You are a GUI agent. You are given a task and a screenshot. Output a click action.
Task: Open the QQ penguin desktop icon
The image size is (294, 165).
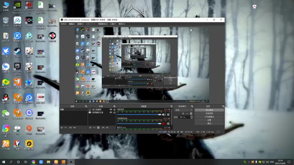(x=6, y=99)
